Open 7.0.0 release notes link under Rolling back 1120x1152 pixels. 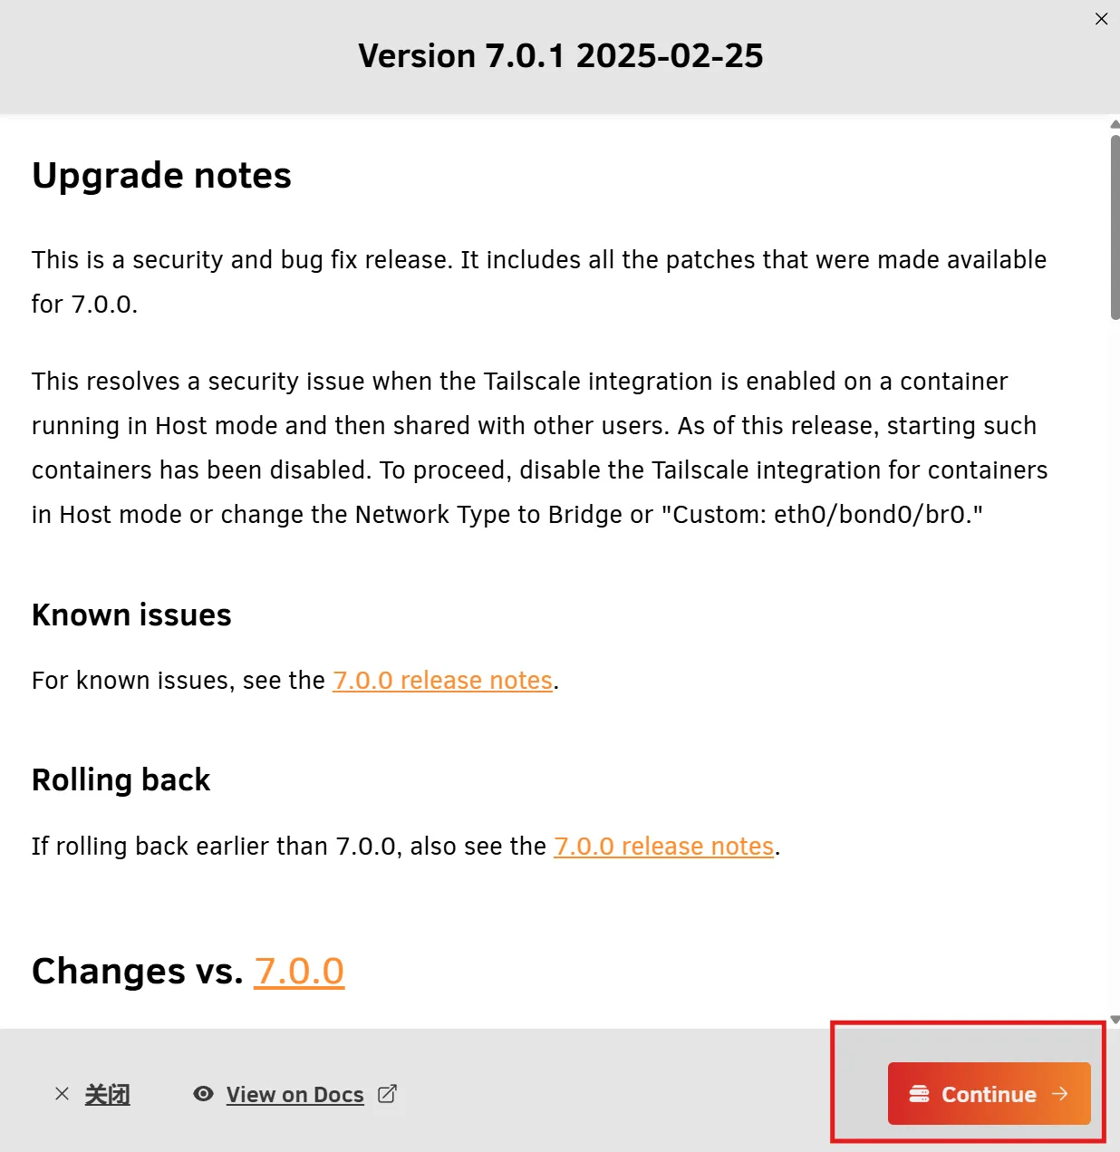663,847
